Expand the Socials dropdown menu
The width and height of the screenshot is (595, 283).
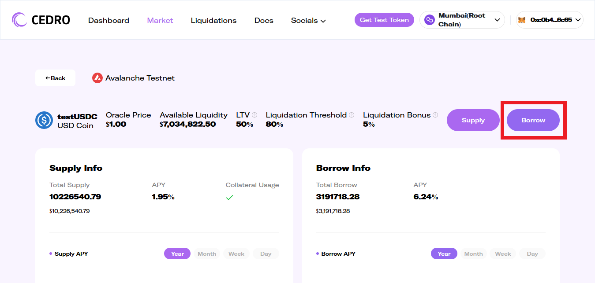pyautogui.click(x=308, y=20)
